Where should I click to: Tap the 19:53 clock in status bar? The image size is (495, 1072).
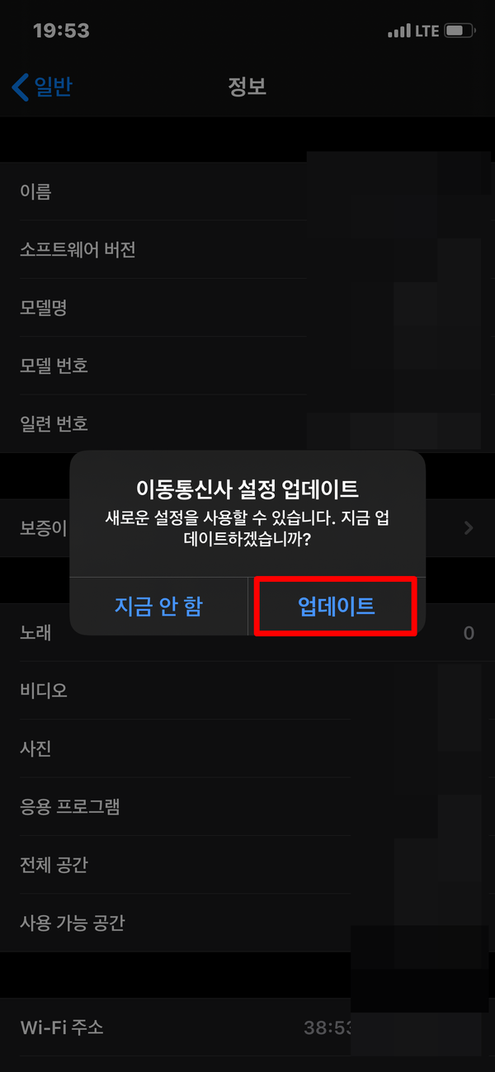[61, 31]
